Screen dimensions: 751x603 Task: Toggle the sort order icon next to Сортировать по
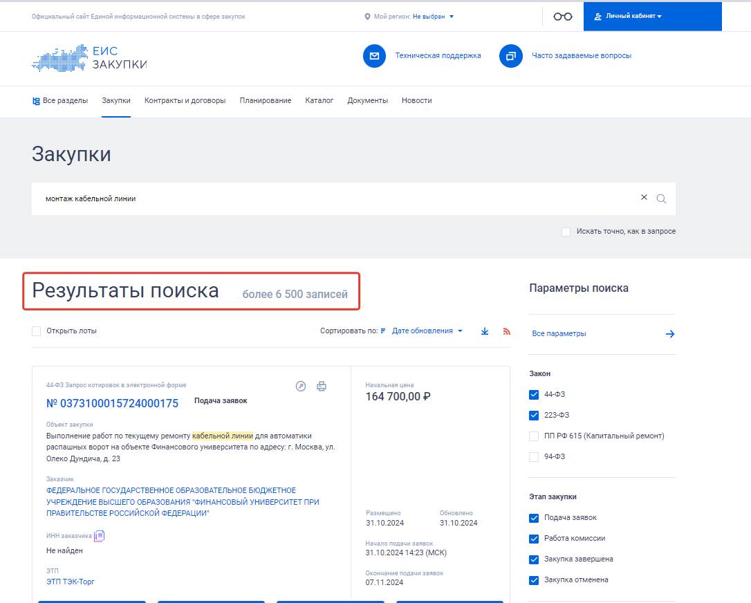[x=382, y=331]
